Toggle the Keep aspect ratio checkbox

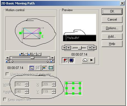tap(5, 100)
